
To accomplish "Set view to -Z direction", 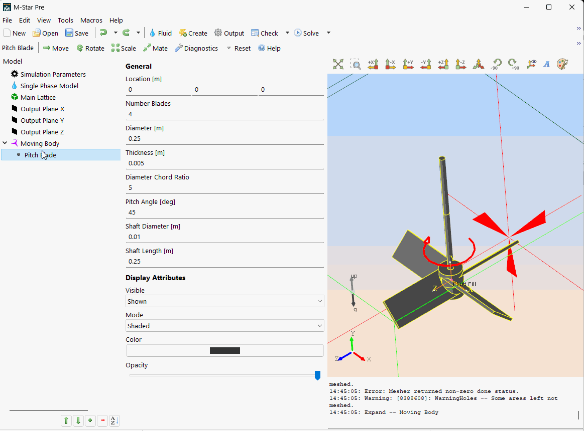I will pos(460,64).
